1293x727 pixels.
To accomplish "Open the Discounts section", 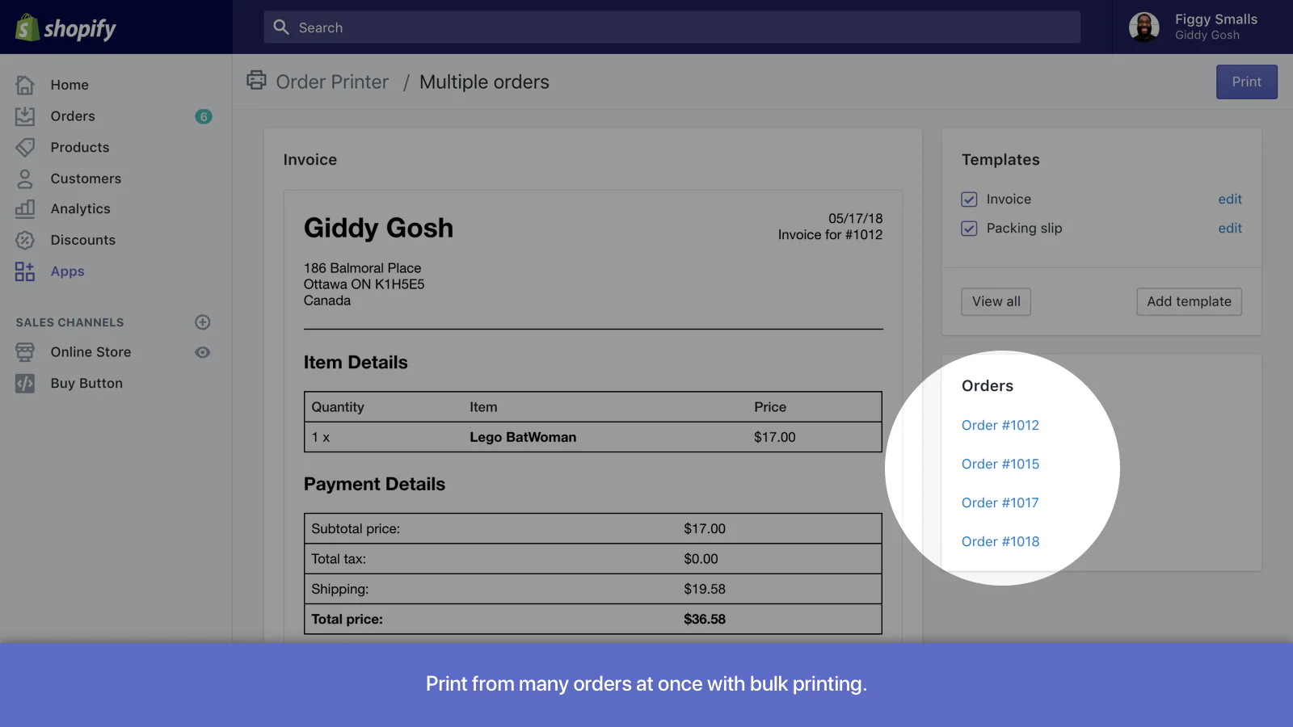I will tap(24, 240).
